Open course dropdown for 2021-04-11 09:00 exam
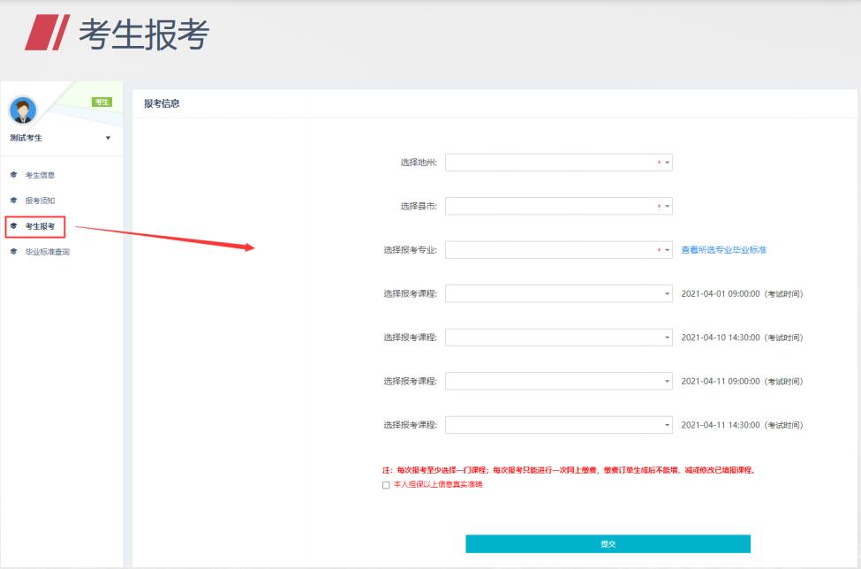This screenshot has width=861, height=569. (558, 381)
